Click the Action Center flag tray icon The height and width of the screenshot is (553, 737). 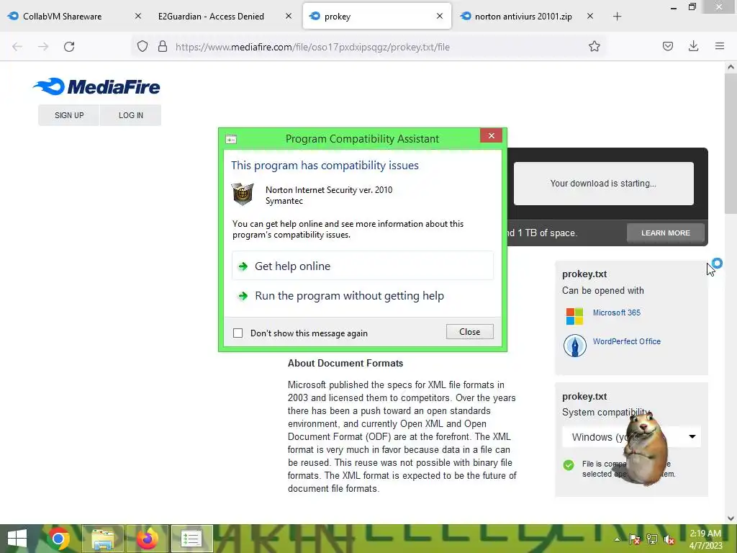(635, 539)
